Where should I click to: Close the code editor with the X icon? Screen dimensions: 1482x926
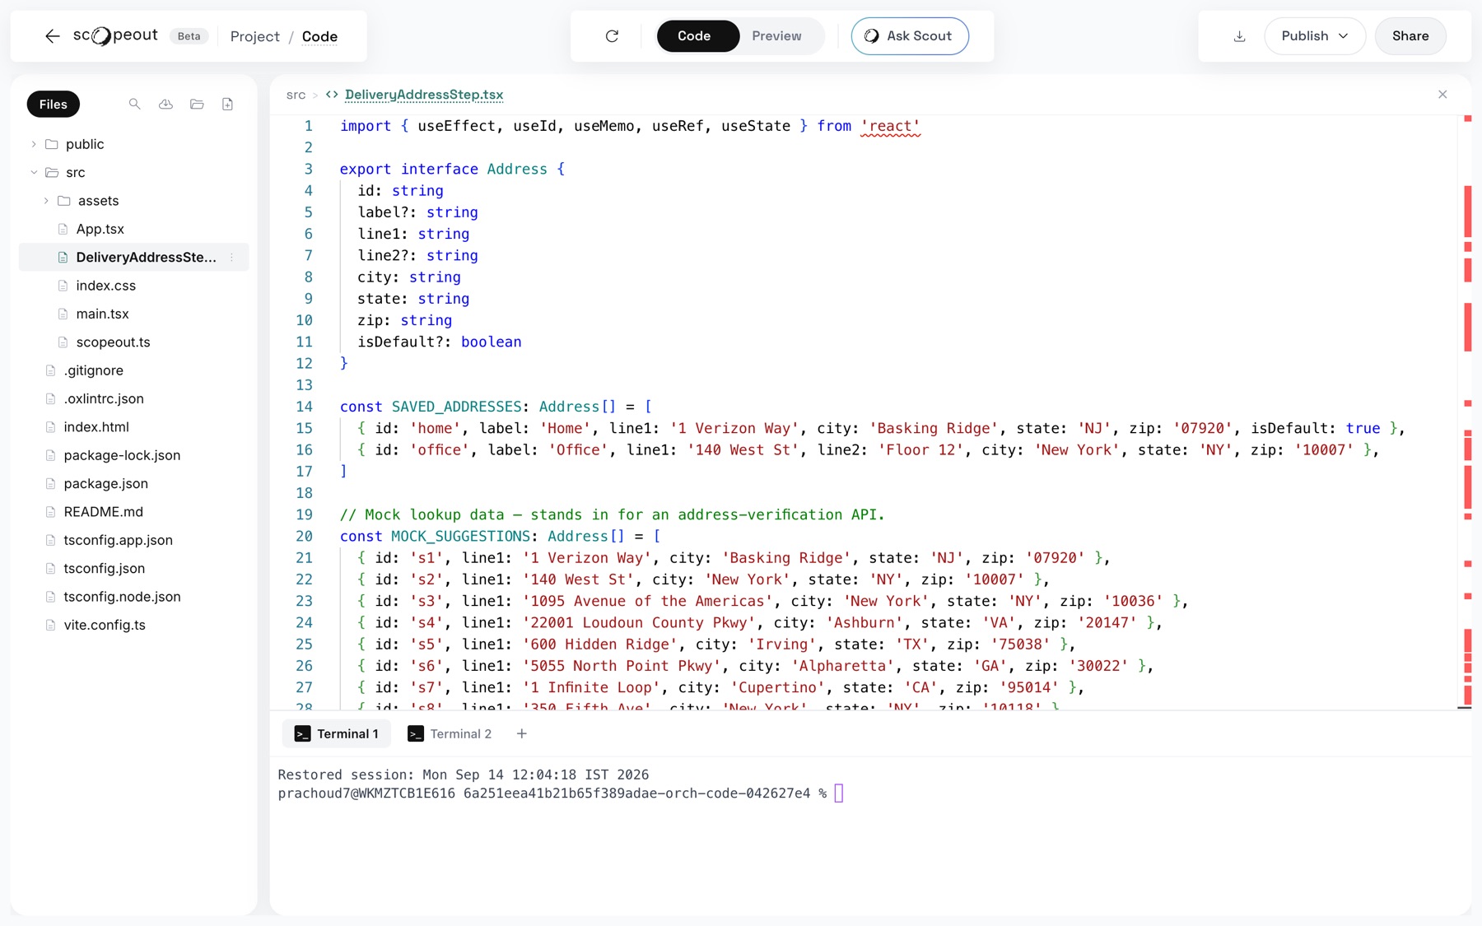[1442, 95]
